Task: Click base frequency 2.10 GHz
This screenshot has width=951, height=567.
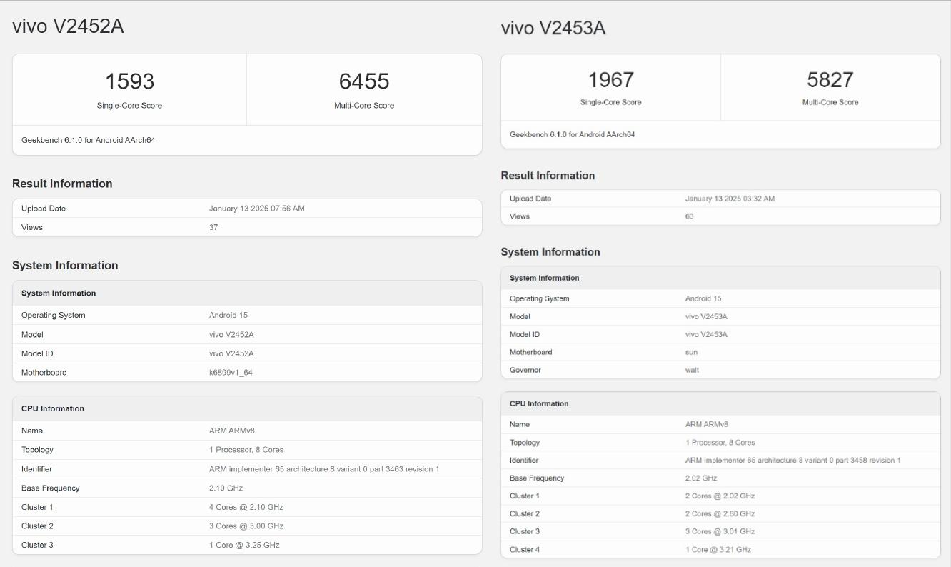Action: tap(226, 488)
